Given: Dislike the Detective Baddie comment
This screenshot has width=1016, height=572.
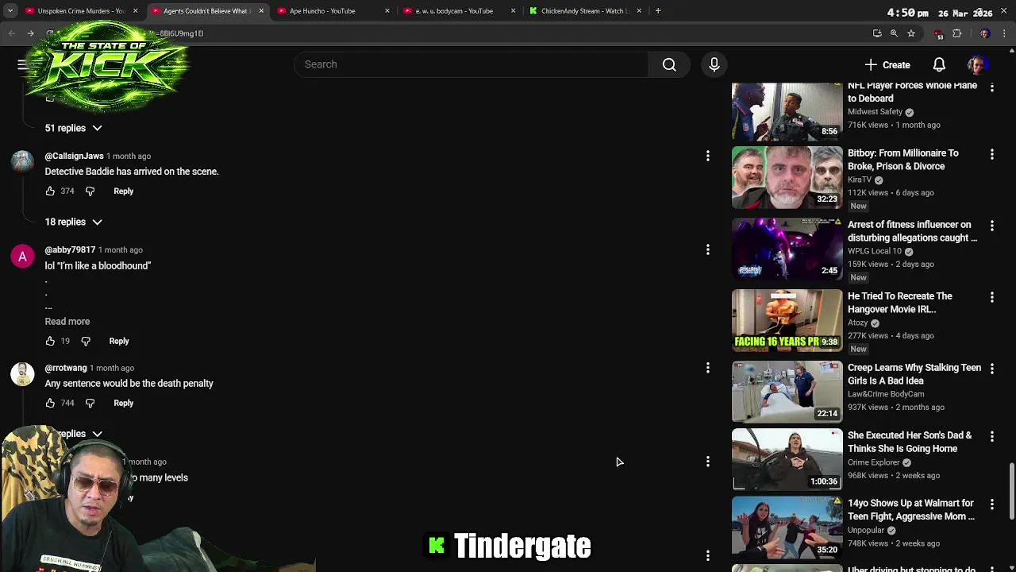Looking at the screenshot, I should click(x=90, y=191).
